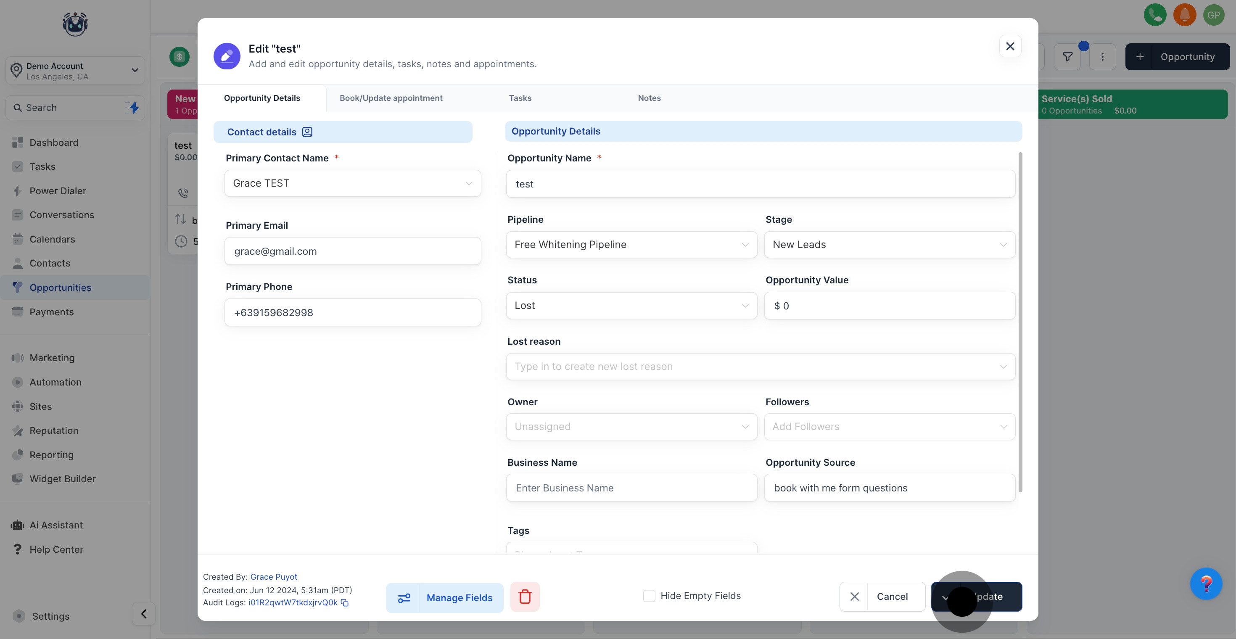The image size is (1236, 639).
Task: Enable the Hide Empty Fields checkbox
Action: point(649,596)
